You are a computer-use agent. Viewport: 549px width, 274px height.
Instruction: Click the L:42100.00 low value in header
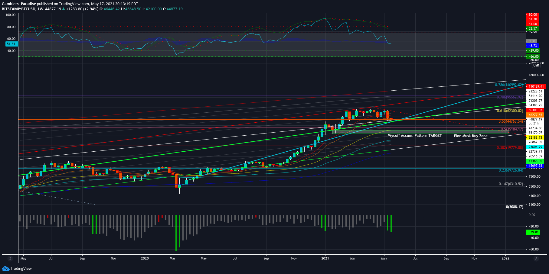152,9
